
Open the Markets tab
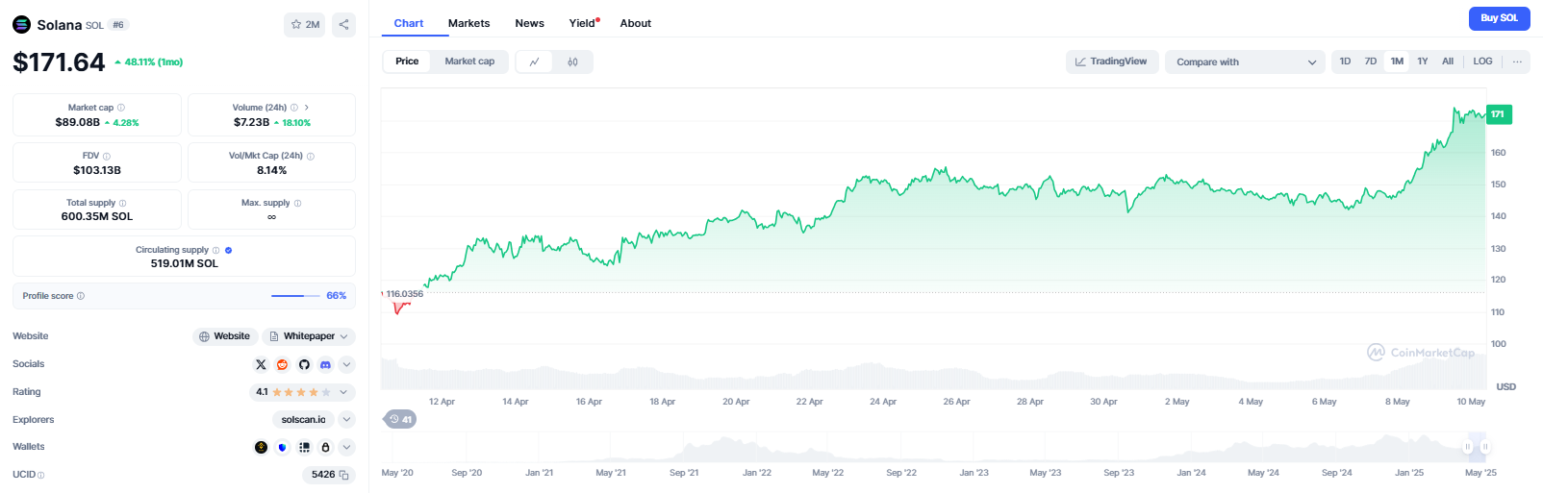tap(468, 23)
